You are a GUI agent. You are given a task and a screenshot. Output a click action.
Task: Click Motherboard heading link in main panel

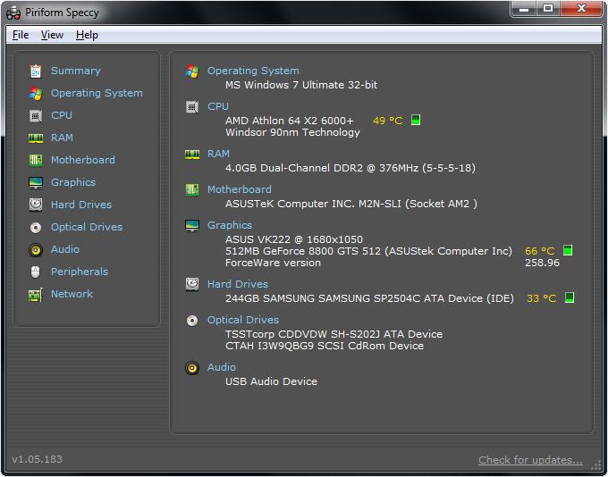(240, 189)
